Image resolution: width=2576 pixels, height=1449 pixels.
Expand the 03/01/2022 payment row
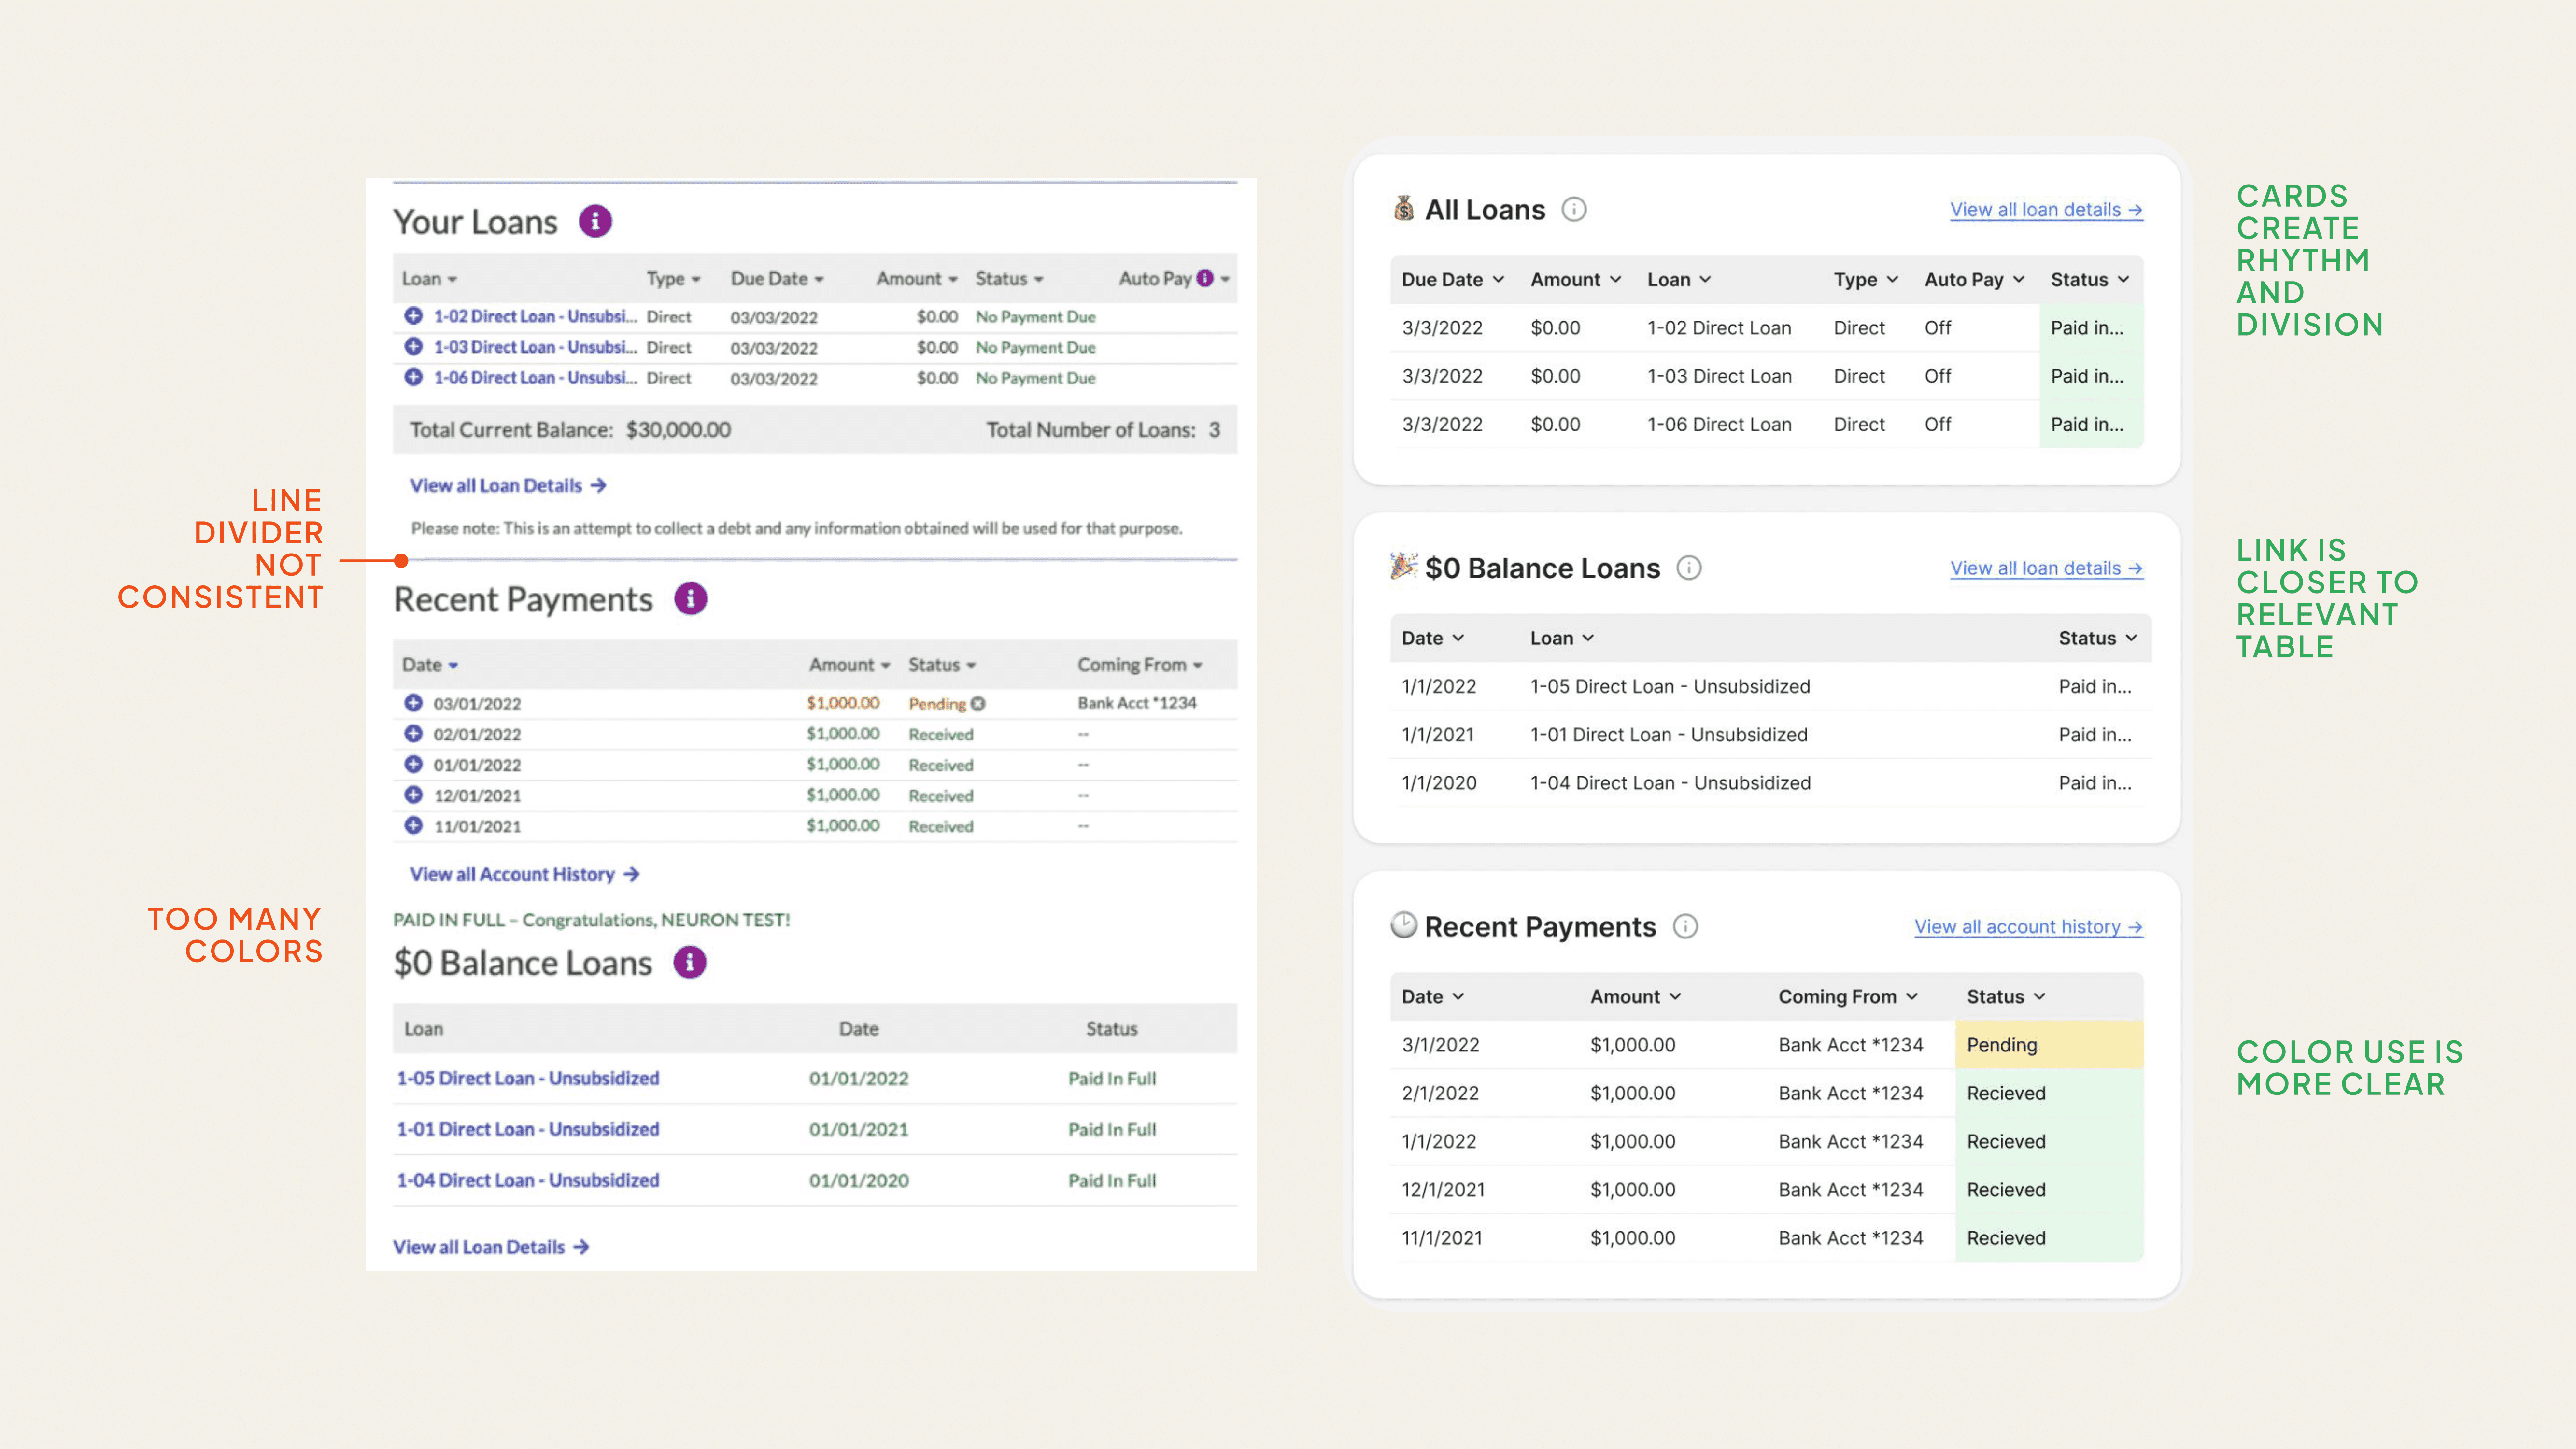pos(413,703)
